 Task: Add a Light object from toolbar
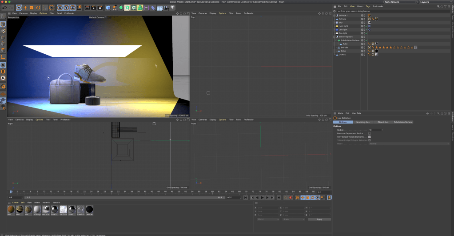pyautogui.click(x=172, y=8)
